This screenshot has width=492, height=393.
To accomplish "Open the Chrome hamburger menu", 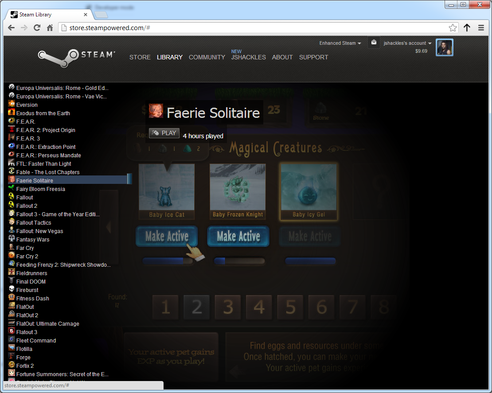I will (481, 28).
